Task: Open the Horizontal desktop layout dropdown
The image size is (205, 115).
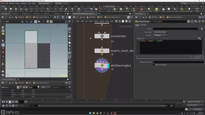Action: pos(46,4)
